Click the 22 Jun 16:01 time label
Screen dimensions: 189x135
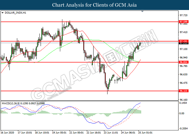(x=94, y=133)
